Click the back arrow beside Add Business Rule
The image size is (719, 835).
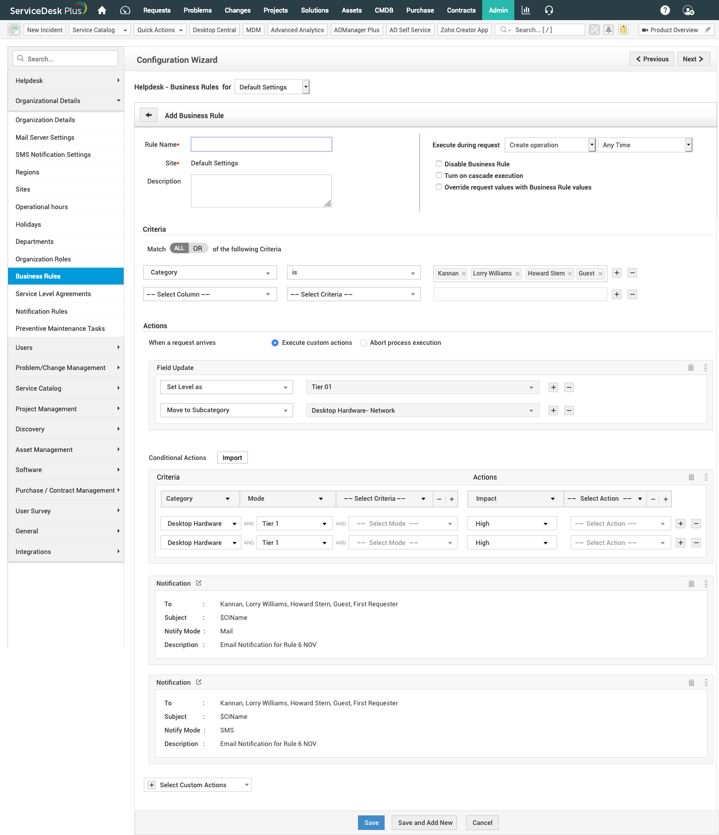coord(149,115)
